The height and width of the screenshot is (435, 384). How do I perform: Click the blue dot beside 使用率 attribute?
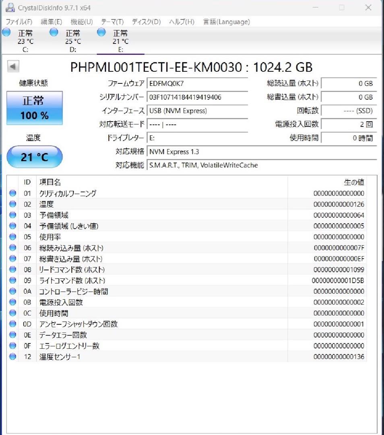point(12,237)
